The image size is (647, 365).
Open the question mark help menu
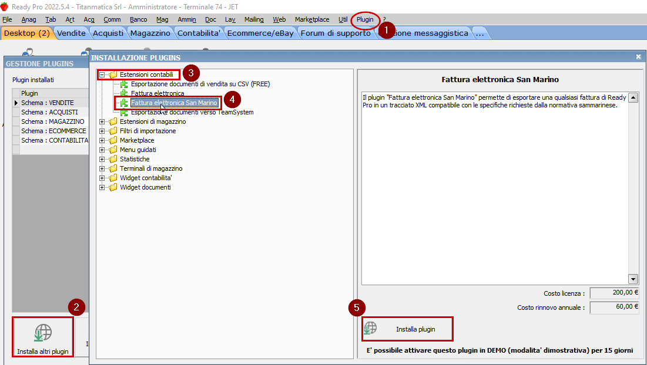click(x=384, y=19)
